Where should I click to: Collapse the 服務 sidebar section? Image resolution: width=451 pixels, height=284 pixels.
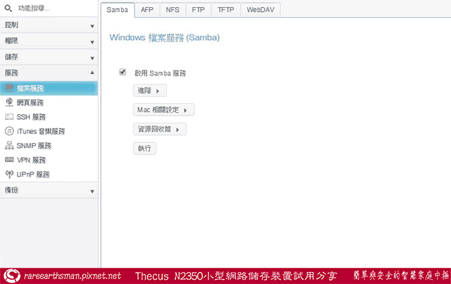coord(49,73)
